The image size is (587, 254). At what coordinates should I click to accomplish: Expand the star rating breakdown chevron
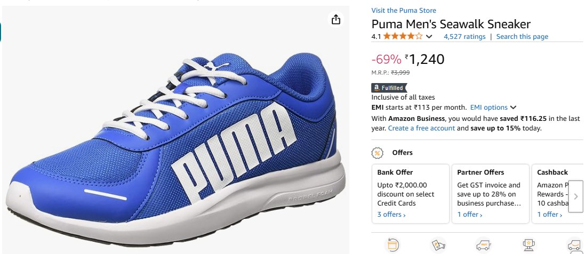click(429, 37)
